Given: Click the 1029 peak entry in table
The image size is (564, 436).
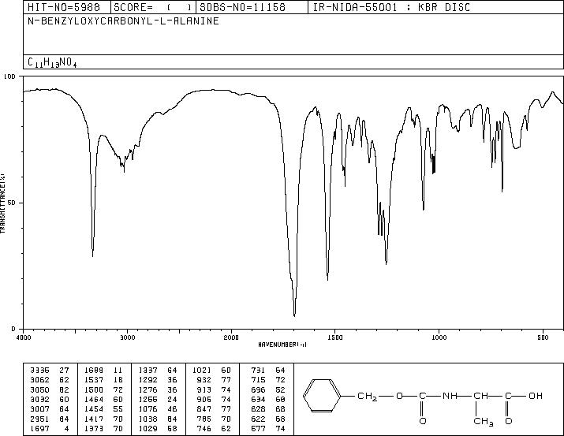Looking at the screenshot, I should click(158, 429).
